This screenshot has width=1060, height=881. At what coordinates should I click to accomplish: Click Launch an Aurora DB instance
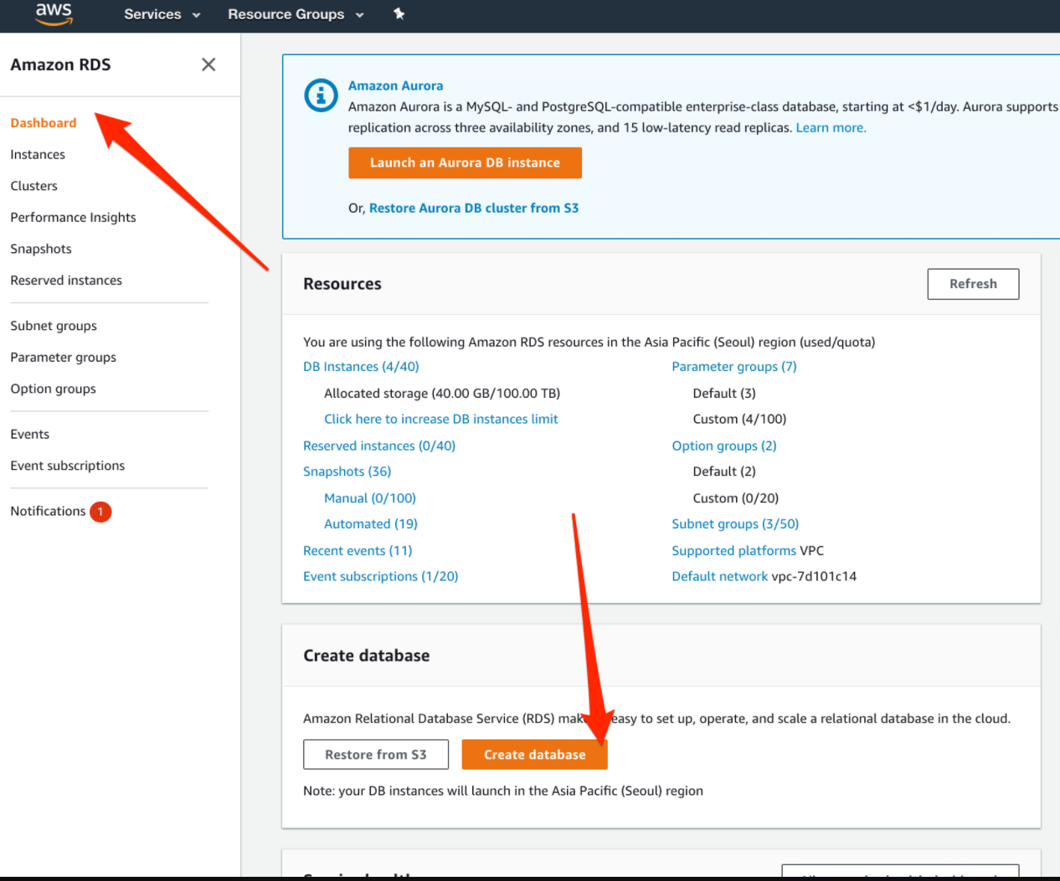point(465,162)
